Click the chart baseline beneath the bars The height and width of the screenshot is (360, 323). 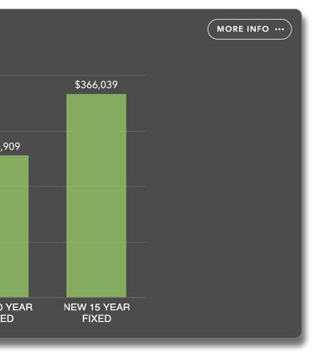pos(73,298)
